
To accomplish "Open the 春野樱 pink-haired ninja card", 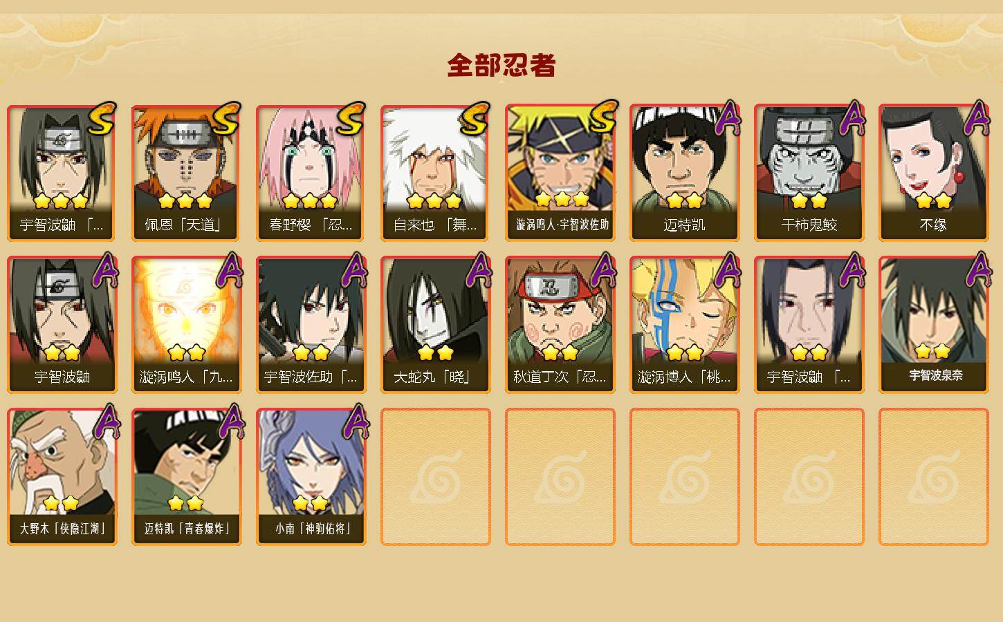I will tap(311, 173).
